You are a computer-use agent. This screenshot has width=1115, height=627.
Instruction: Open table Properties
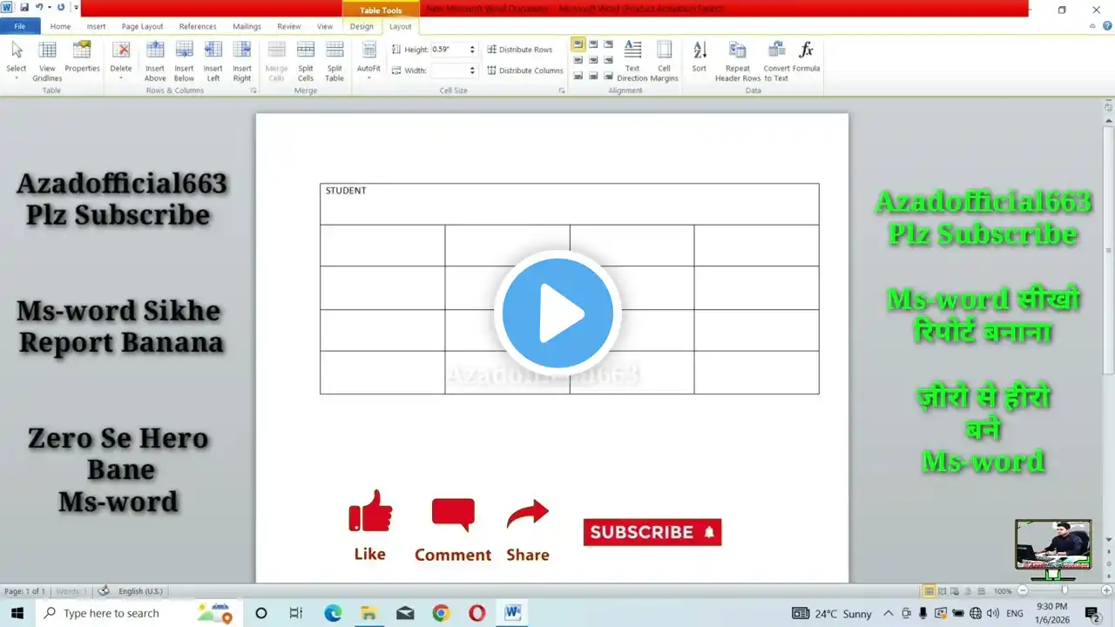coord(82,57)
